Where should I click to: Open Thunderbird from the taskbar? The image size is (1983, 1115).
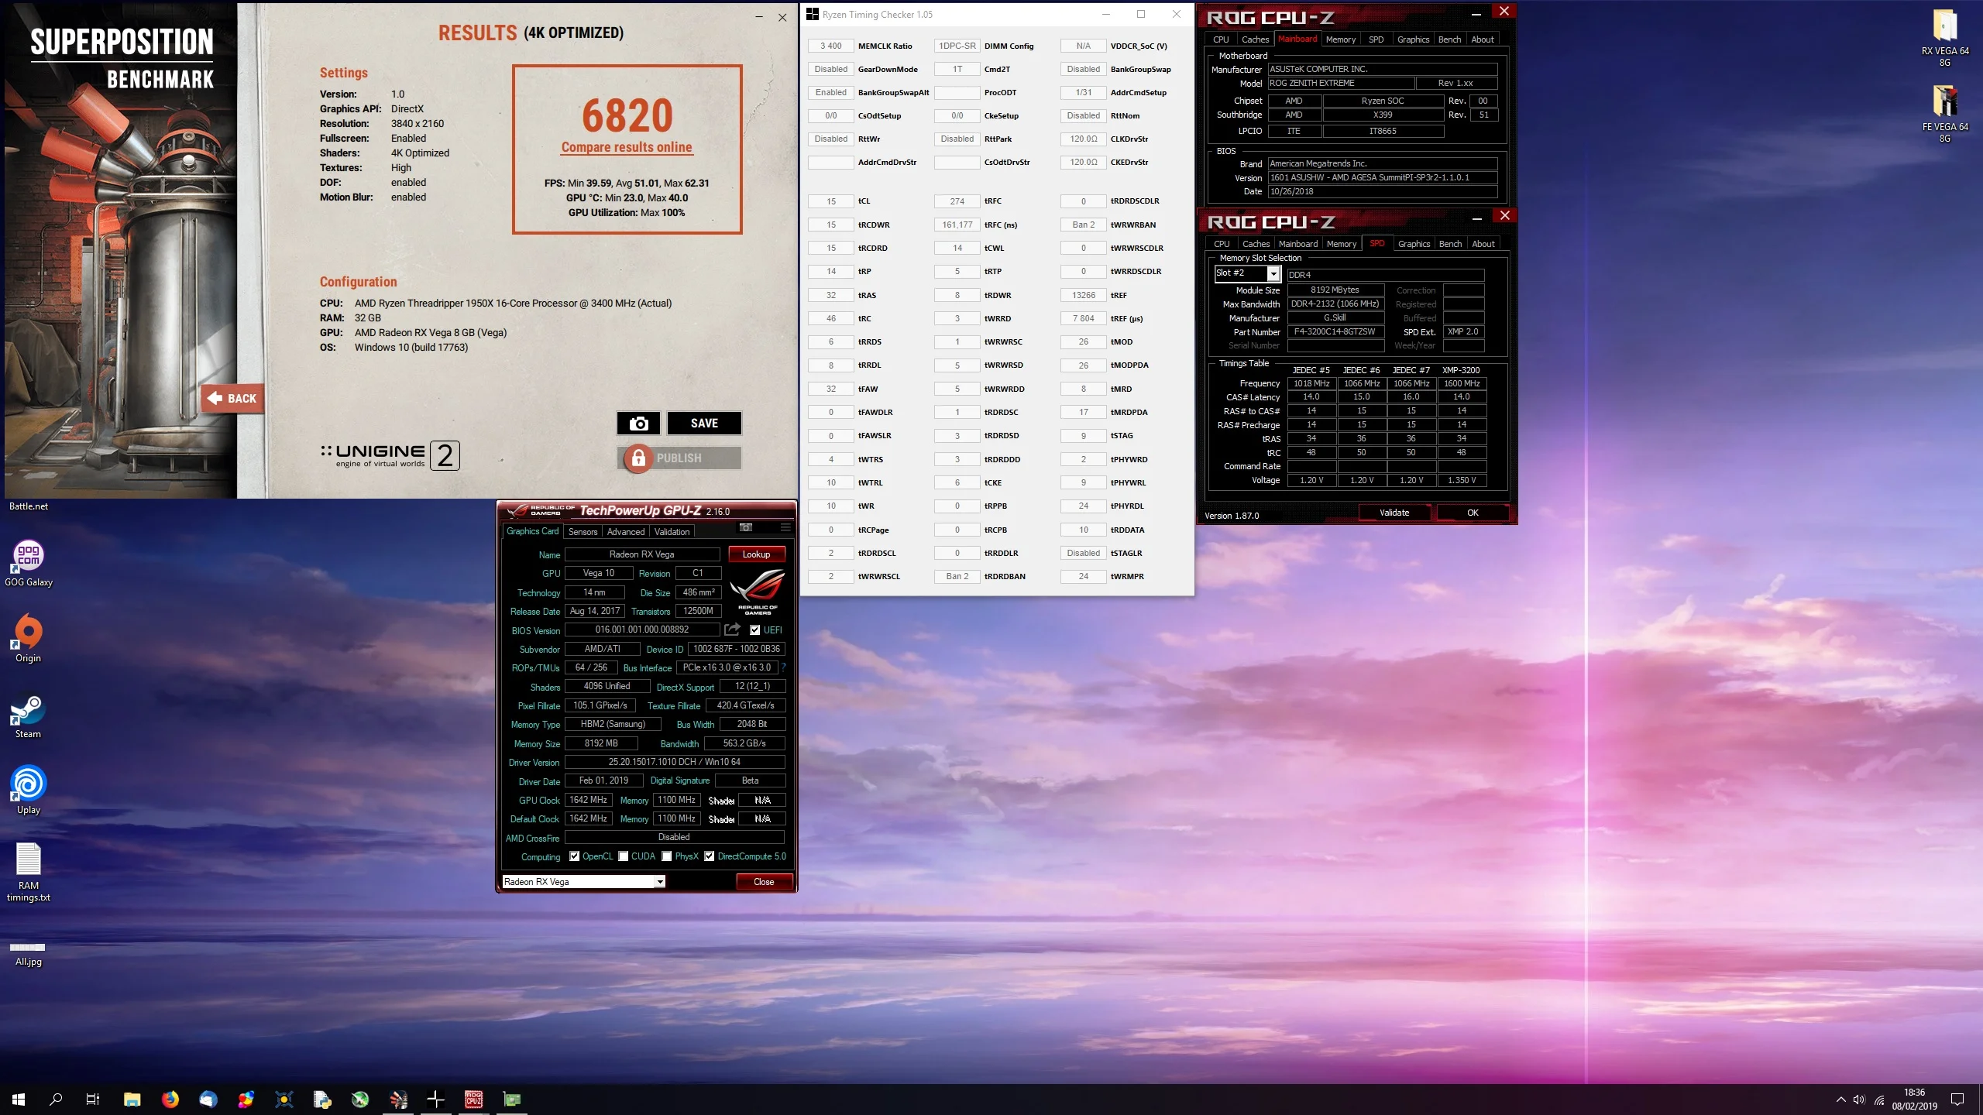pos(208,1099)
